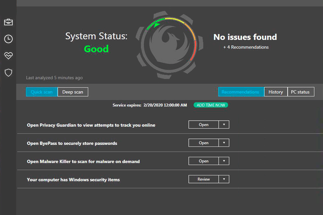323x215 pixels.
Task: Open the PC status tab
Action: tap(301, 92)
